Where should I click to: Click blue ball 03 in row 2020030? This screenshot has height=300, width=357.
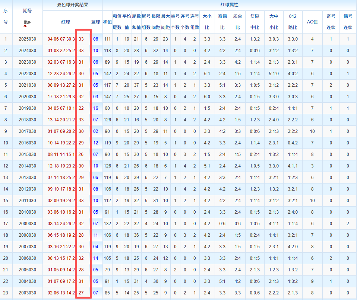(96, 97)
